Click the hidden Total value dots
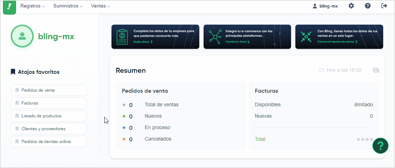The width and height of the screenshot is (395, 168). (365, 139)
